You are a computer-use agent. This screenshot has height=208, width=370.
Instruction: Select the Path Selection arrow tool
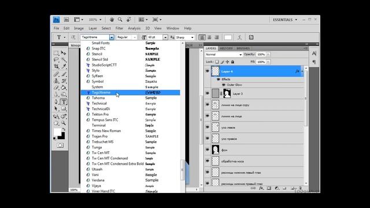(56, 109)
